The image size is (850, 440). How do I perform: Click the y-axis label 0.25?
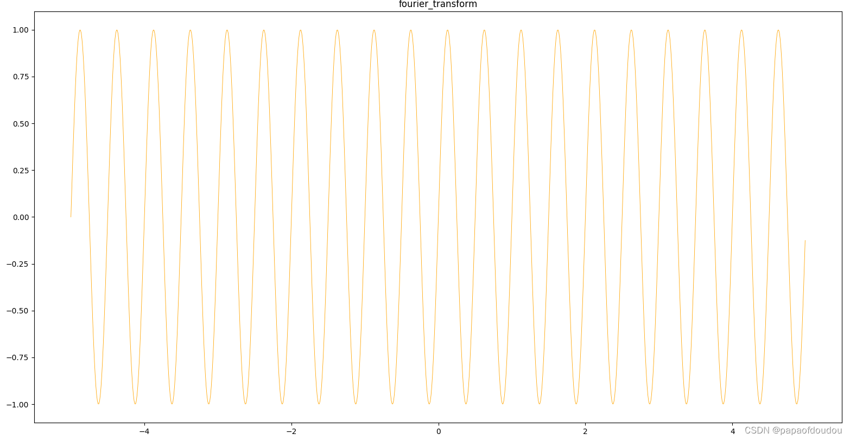coord(20,170)
